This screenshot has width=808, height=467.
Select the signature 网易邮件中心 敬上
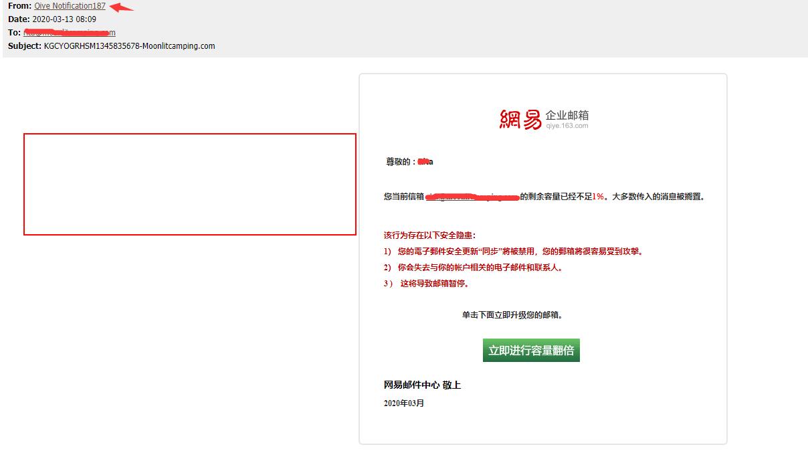pyautogui.click(x=422, y=385)
